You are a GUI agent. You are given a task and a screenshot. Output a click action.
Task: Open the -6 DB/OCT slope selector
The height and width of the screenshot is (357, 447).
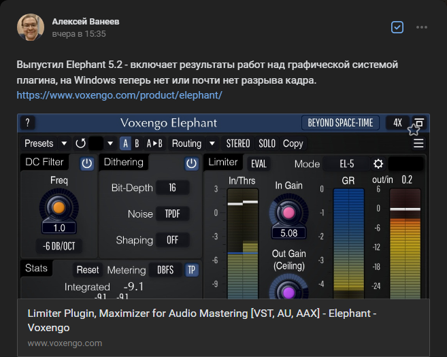click(59, 246)
